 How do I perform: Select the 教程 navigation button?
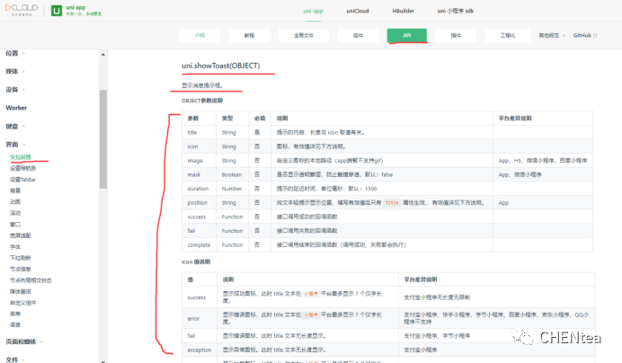coord(249,35)
